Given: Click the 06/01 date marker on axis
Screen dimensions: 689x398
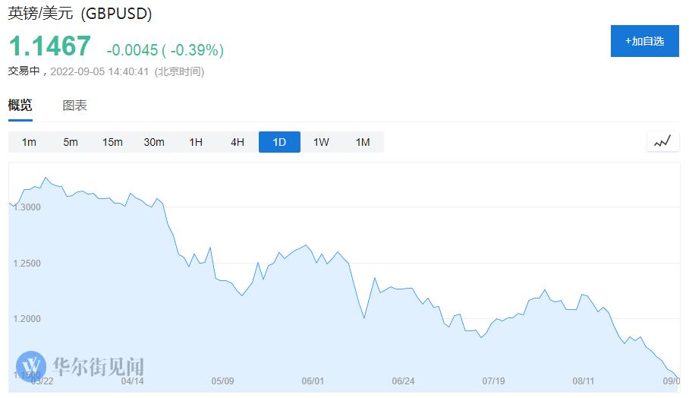Looking at the screenshot, I should [313, 381].
